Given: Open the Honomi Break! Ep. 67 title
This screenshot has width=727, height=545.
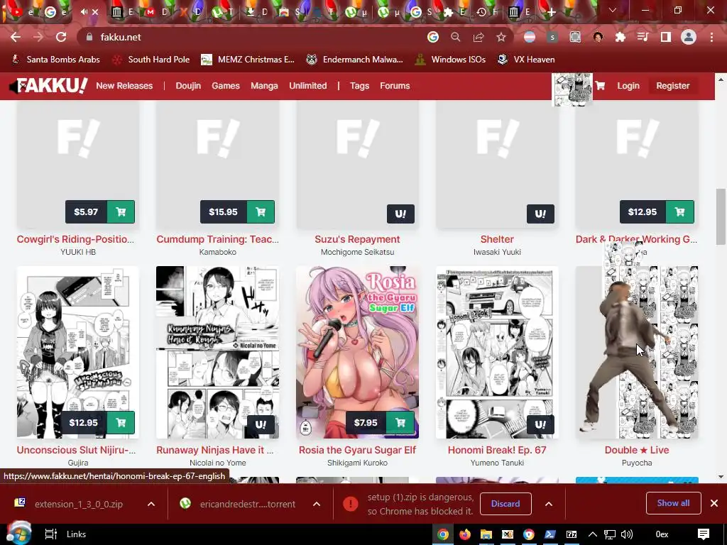Looking at the screenshot, I should pyautogui.click(x=497, y=450).
